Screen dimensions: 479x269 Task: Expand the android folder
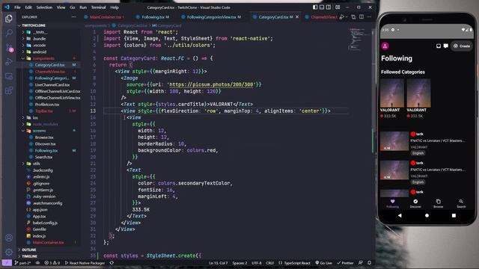(x=40, y=52)
